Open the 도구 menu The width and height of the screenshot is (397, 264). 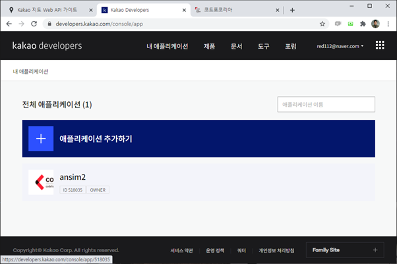263,46
